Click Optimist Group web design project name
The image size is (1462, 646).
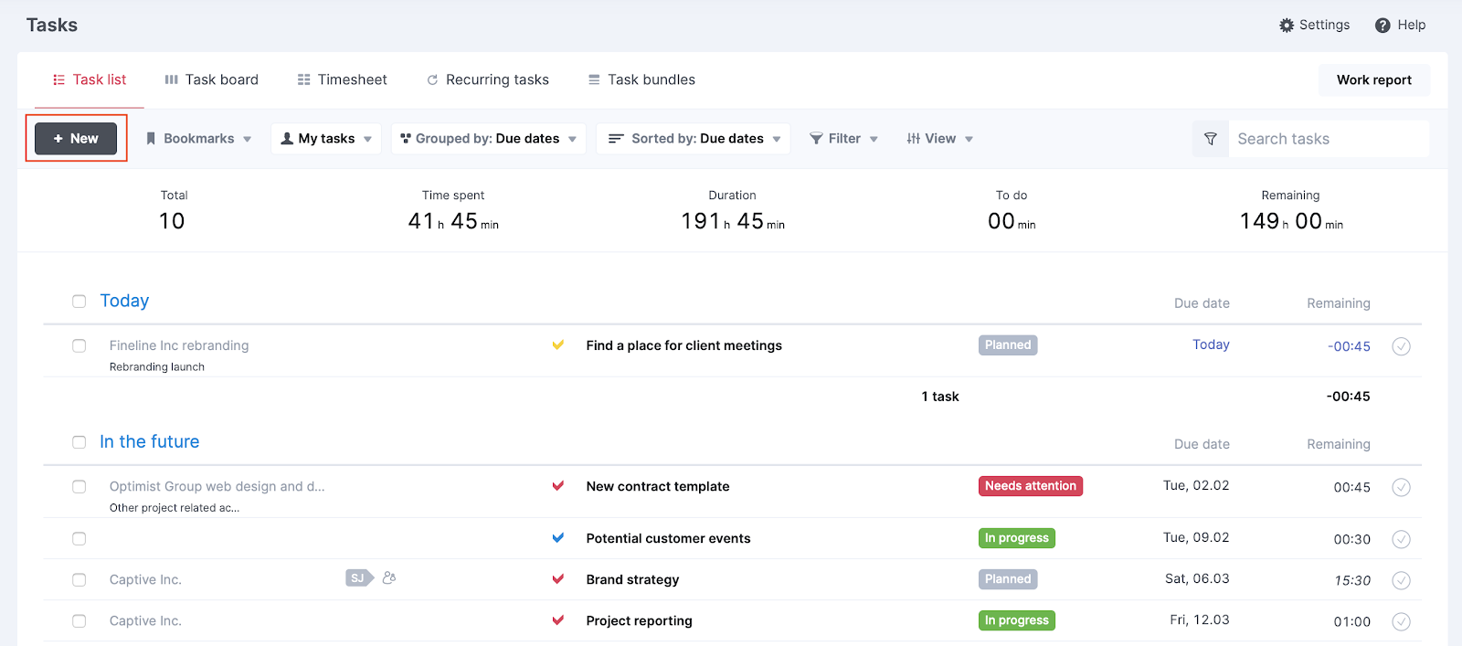tap(217, 486)
